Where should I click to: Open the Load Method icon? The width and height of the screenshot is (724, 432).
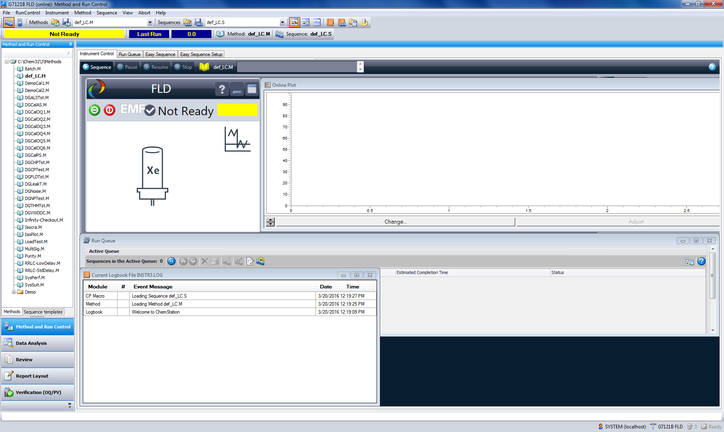tap(55, 22)
